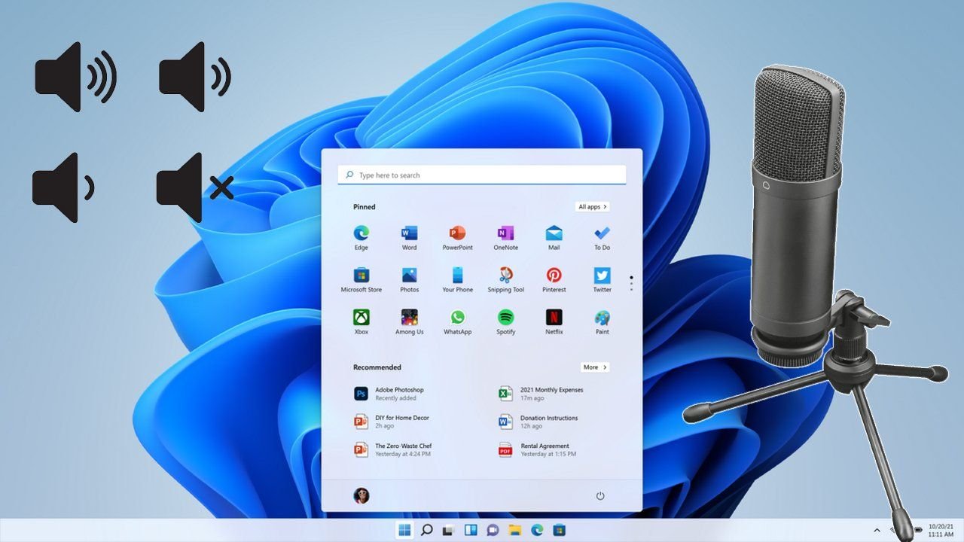Show More recommended items
Viewport: 964px width, 542px height.
(x=595, y=367)
